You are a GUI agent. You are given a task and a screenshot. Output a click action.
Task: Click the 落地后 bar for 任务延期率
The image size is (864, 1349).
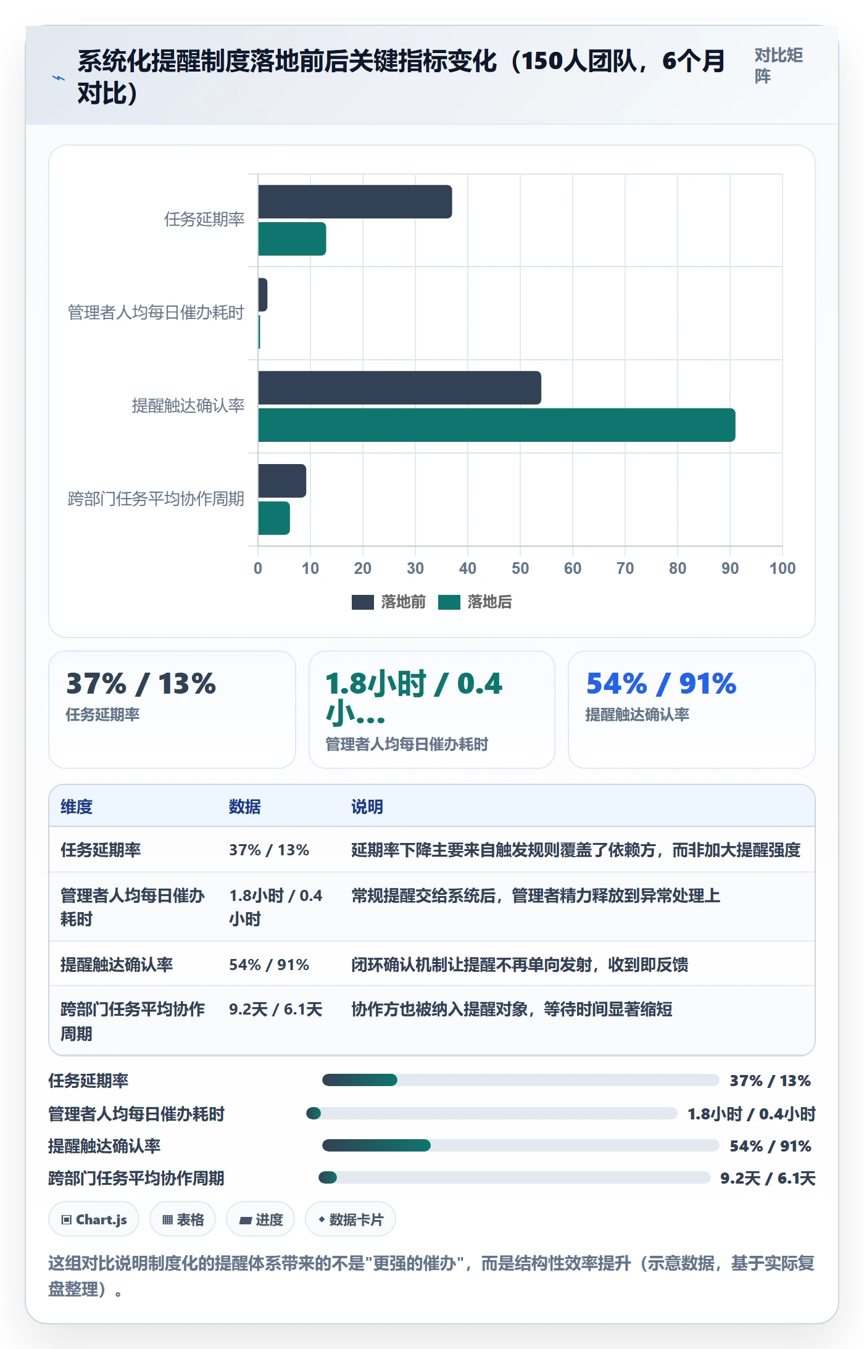point(292,239)
